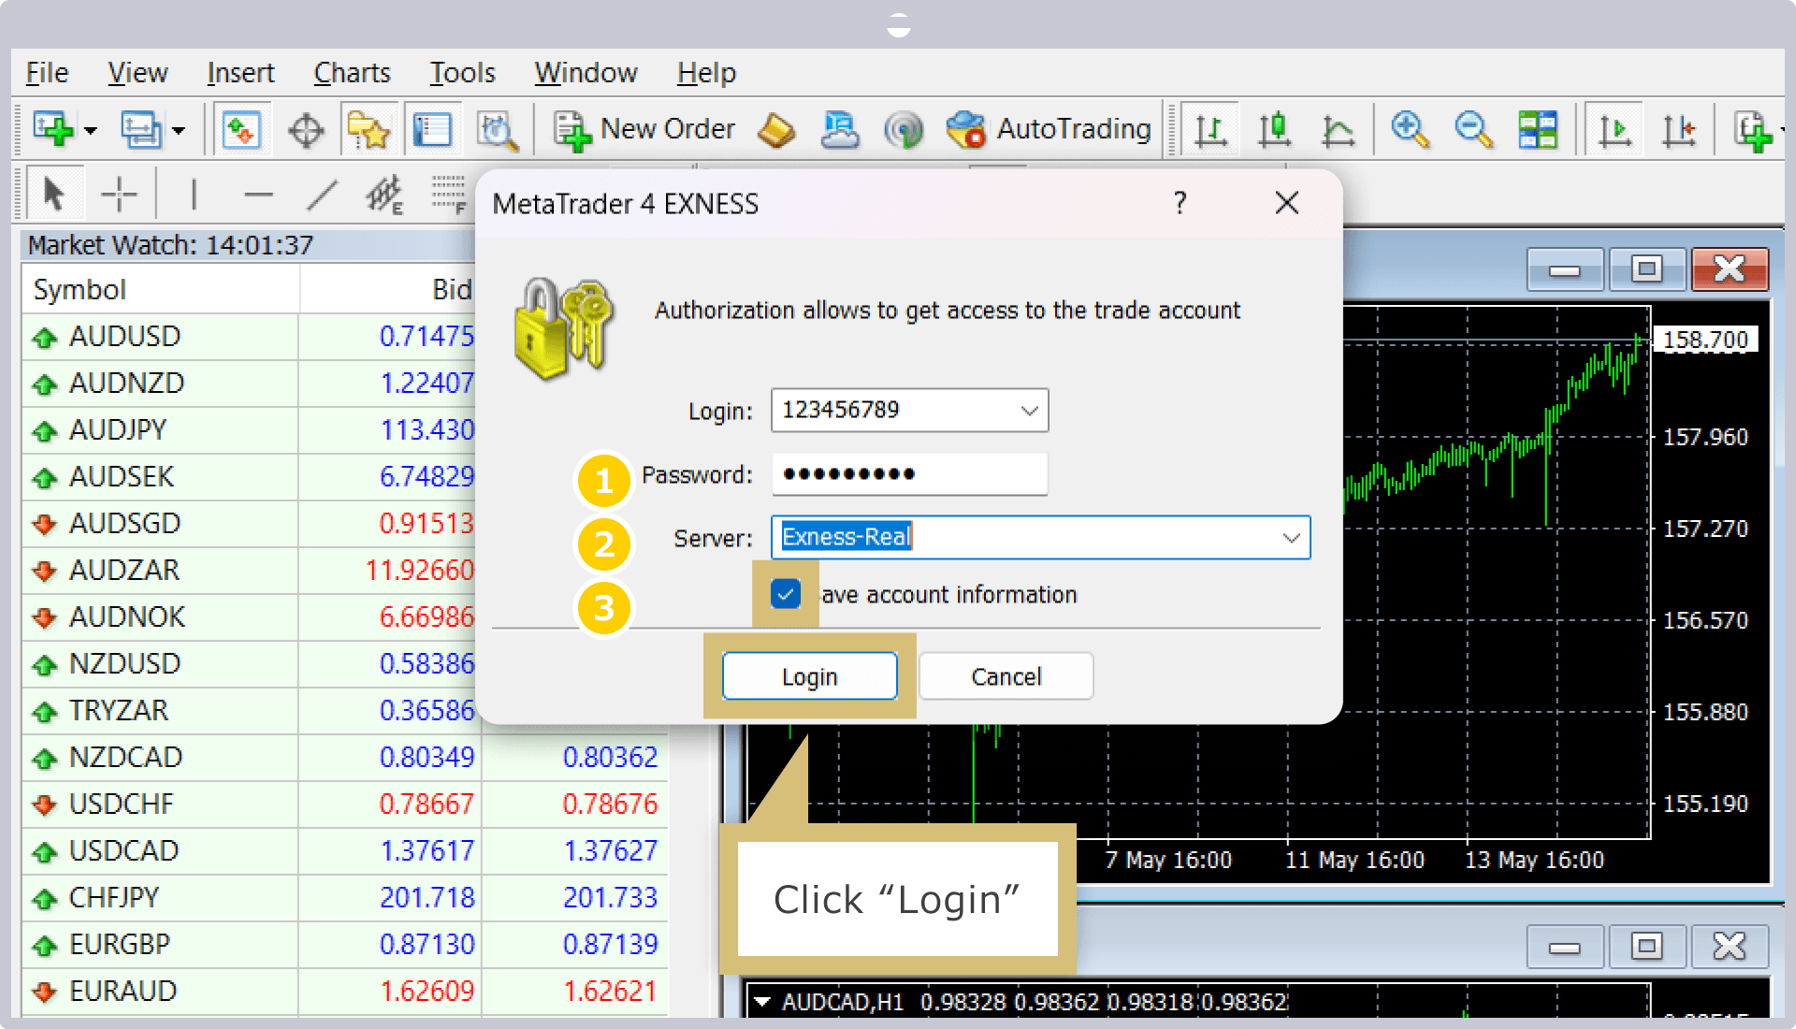Zoom out on the chart
1796x1029 pixels.
1473,130
